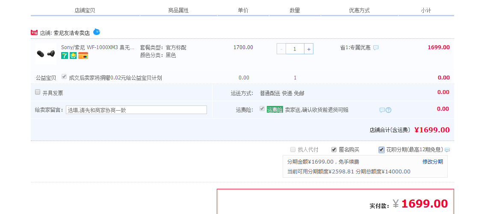Click the unit price 1700.00
The width and height of the screenshot is (496, 214).
click(243, 47)
